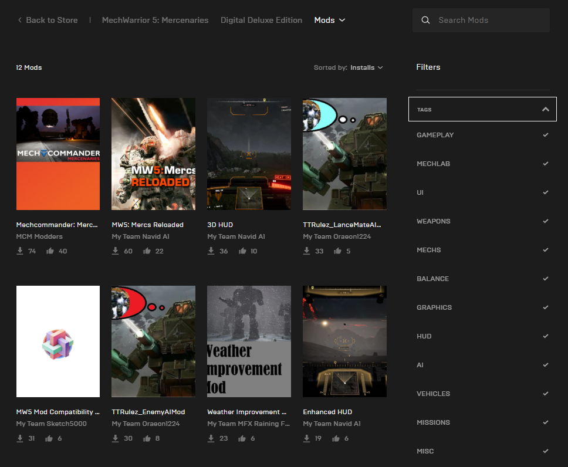The image size is (568, 467).
Task: Toggle the MECHLAB tag filter
Action: 482,164
